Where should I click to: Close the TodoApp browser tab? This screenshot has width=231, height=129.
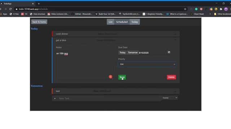(x=33, y=4)
